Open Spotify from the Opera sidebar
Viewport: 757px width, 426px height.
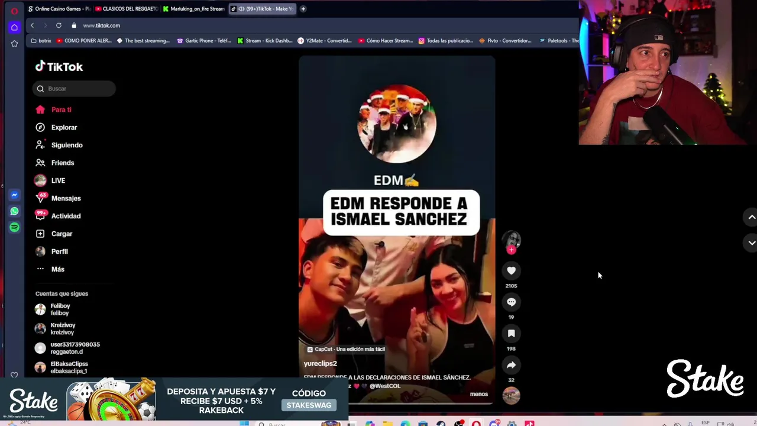pos(14,227)
